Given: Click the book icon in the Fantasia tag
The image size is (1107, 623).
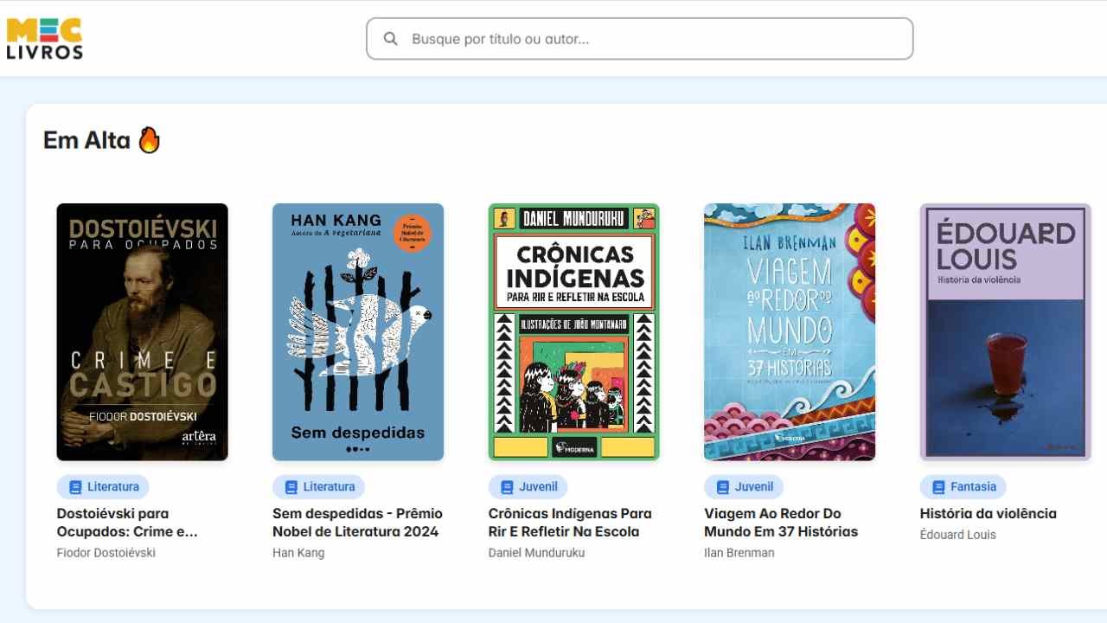Looking at the screenshot, I should 938,487.
